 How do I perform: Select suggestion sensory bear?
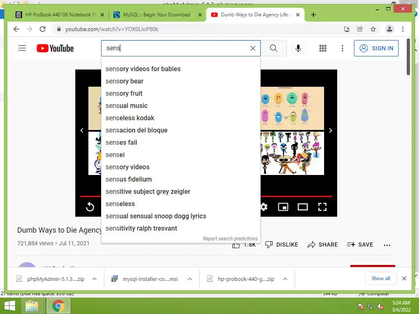click(x=181, y=81)
